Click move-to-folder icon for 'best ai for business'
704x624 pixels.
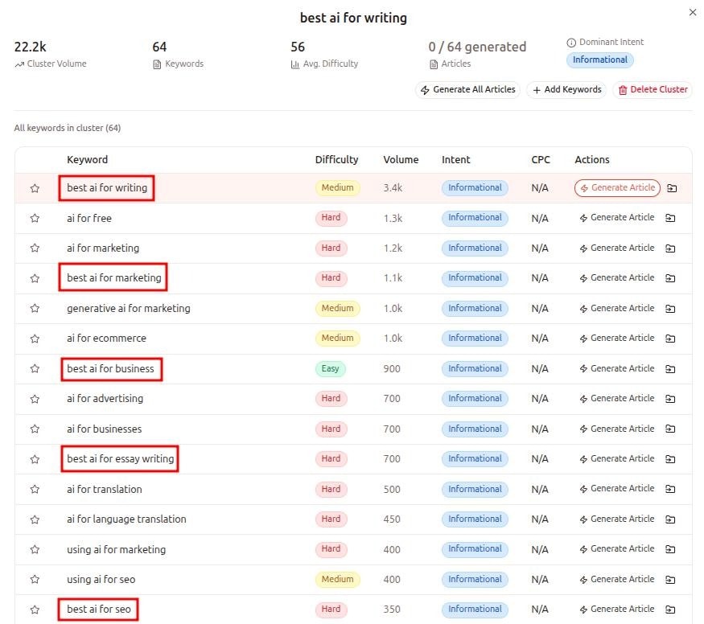coord(670,369)
